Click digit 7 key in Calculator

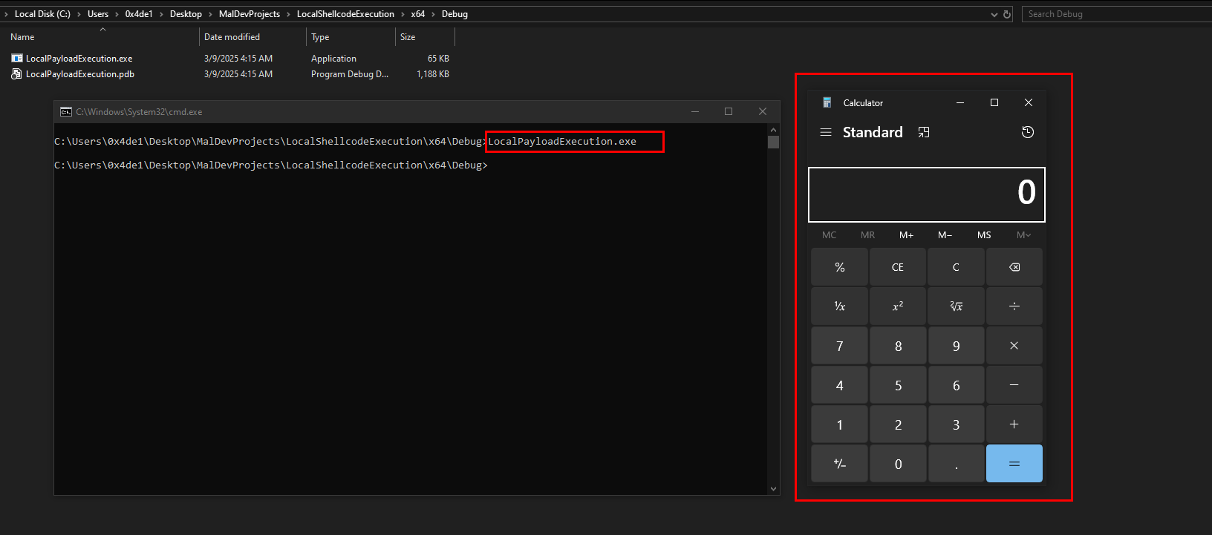click(840, 346)
